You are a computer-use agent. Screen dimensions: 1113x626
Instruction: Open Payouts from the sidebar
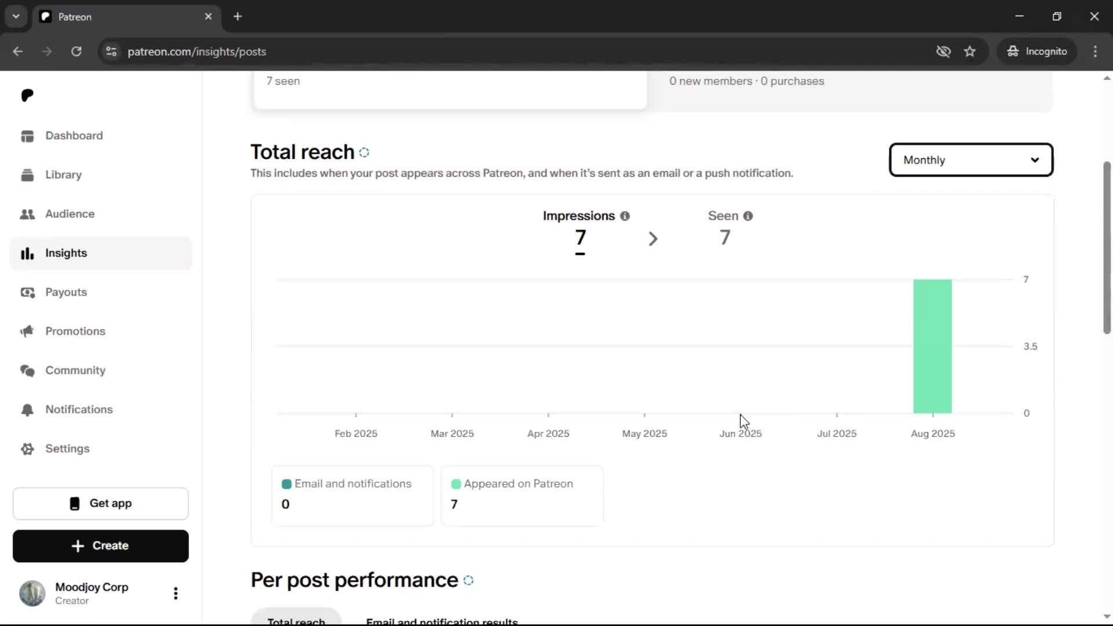pyautogui.click(x=66, y=292)
